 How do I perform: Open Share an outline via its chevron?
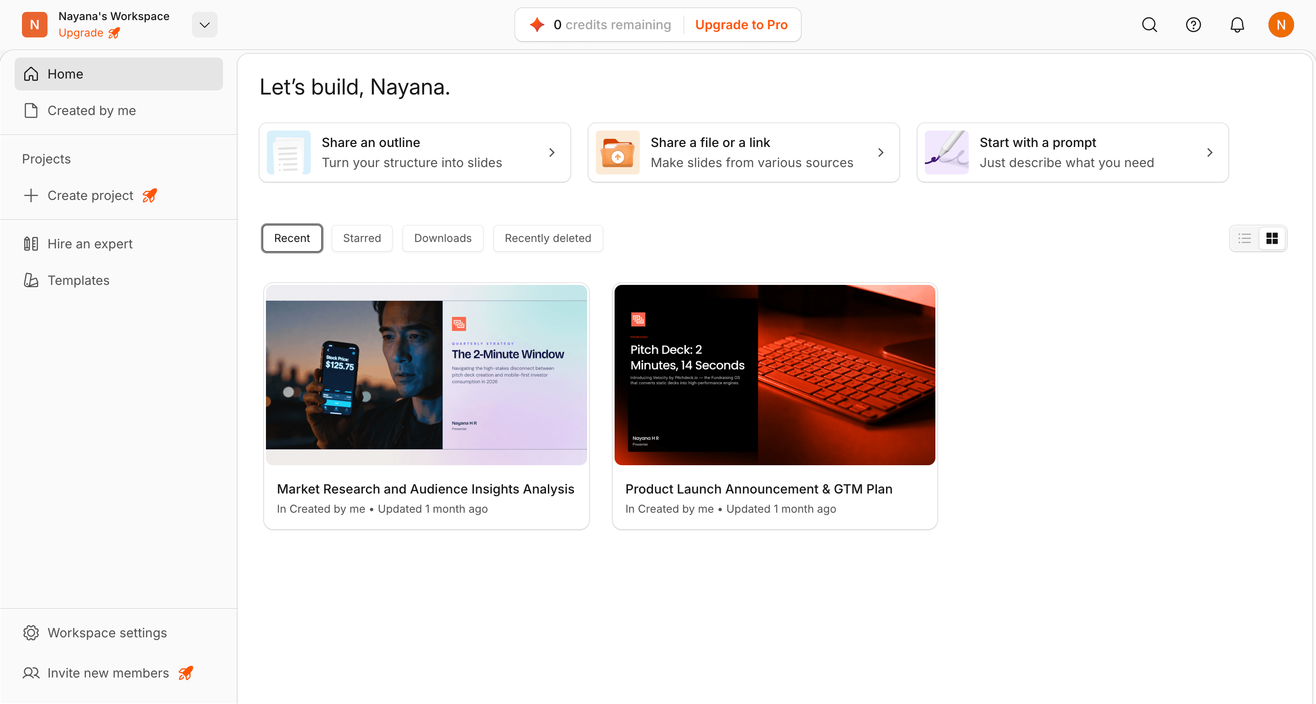[552, 152]
